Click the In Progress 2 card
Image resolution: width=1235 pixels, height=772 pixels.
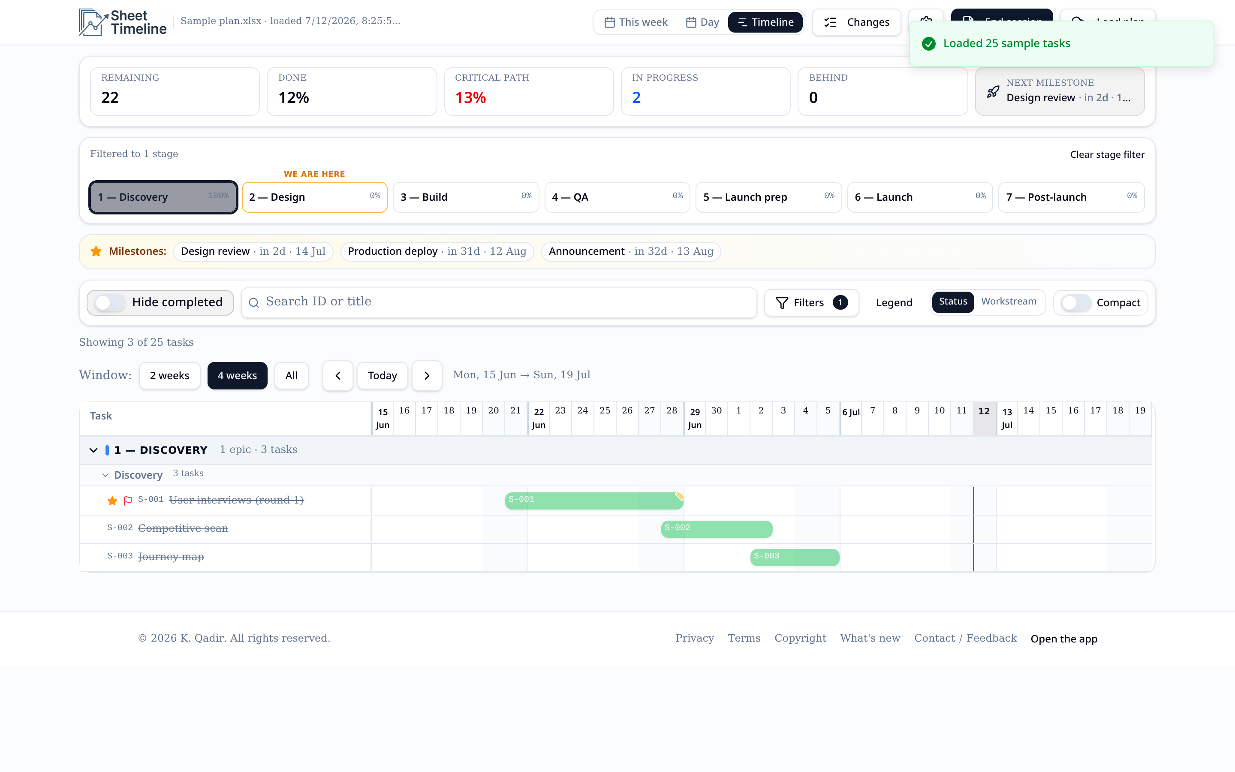pos(706,91)
